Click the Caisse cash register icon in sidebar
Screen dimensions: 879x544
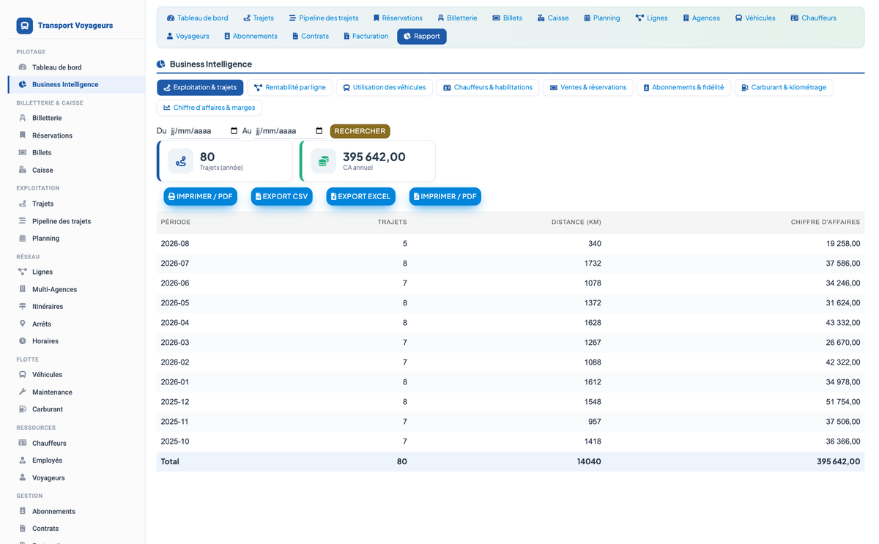[23, 170]
